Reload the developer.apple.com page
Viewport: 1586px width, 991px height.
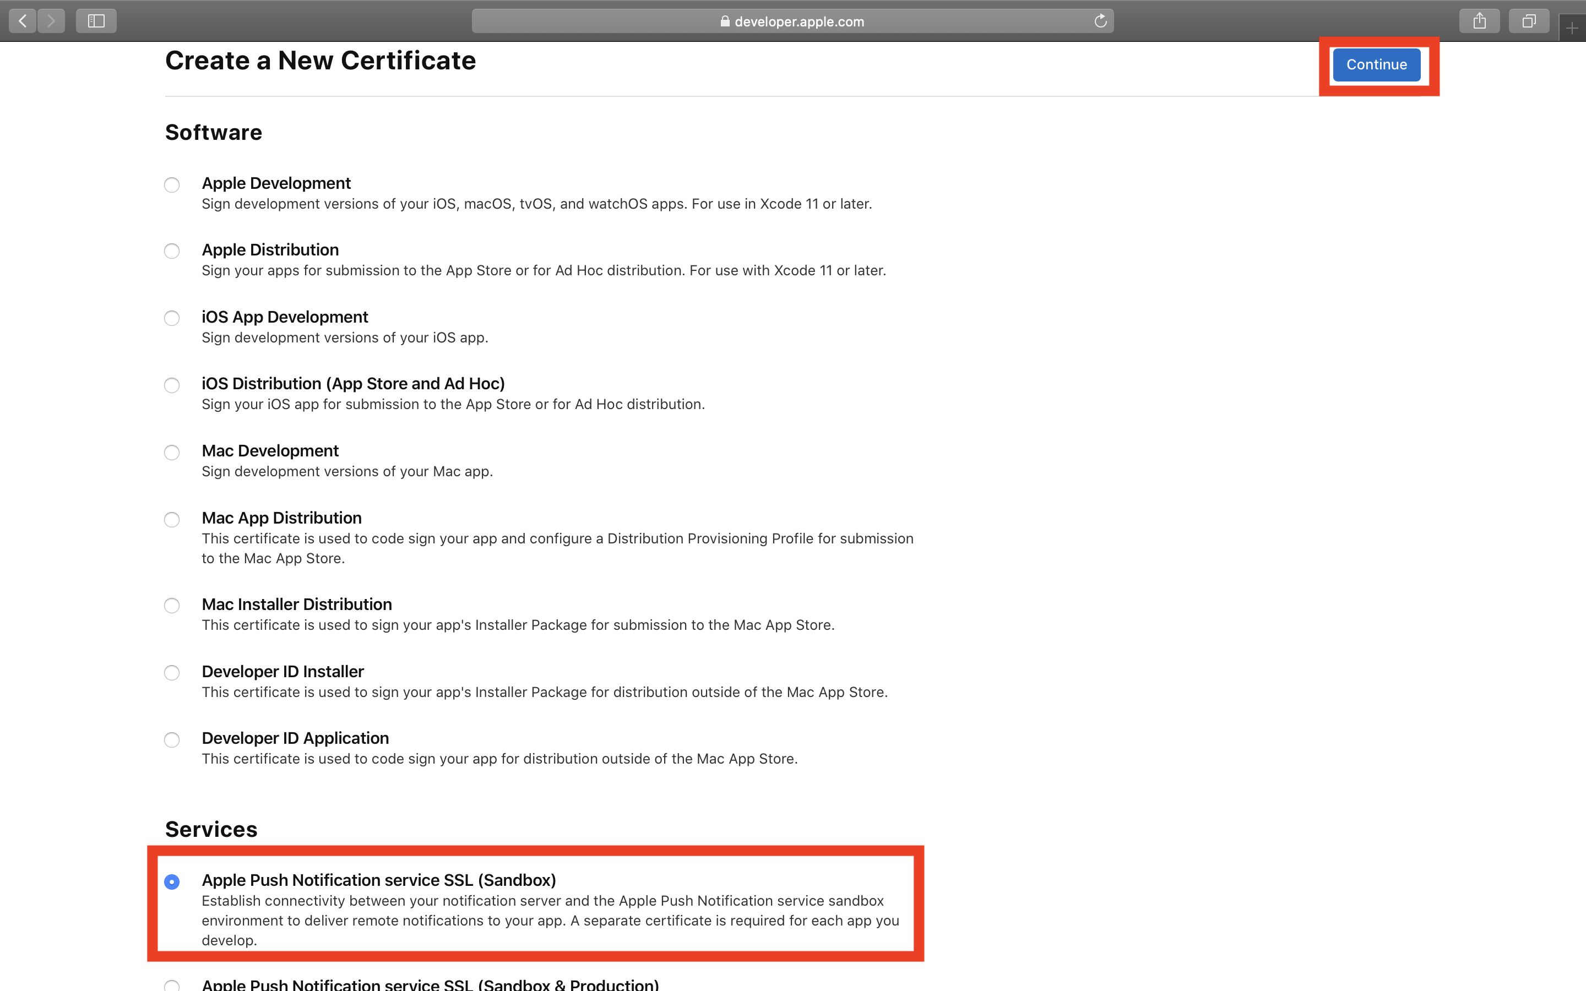click(x=1100, y=21)
